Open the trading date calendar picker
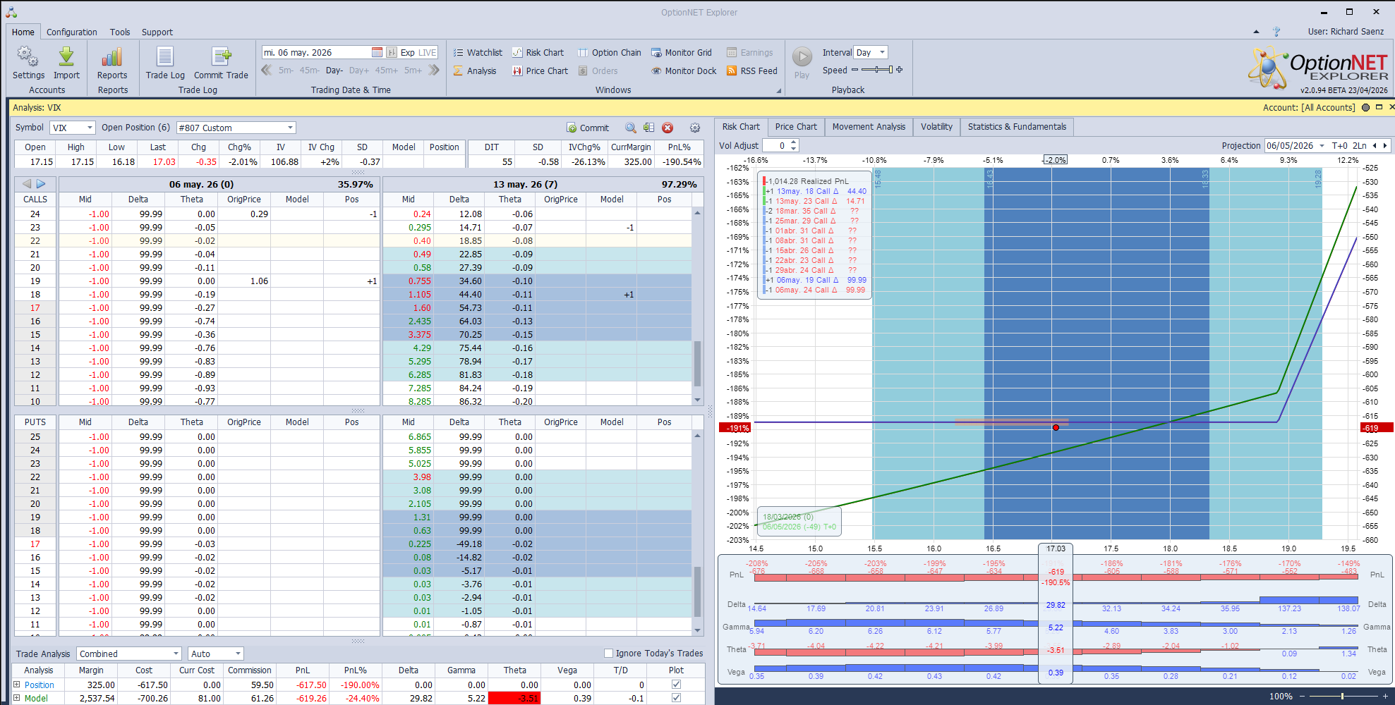The height and width of the screenshot is (705, 1395). click(377, 52)
